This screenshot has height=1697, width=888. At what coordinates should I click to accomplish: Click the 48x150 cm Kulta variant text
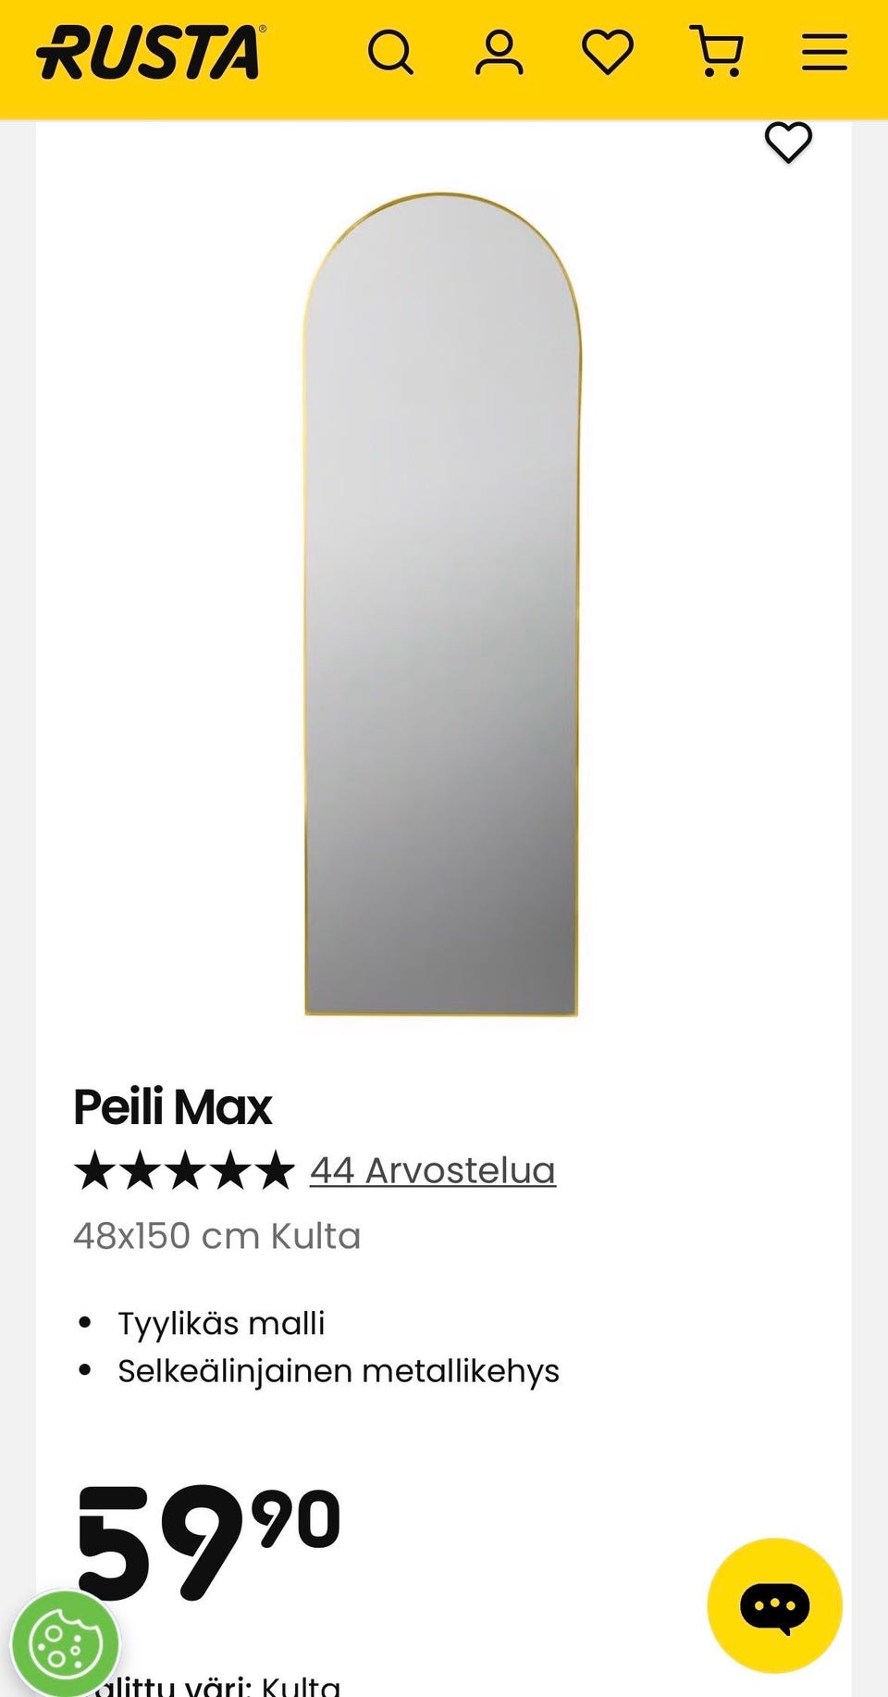point(217,1236)
